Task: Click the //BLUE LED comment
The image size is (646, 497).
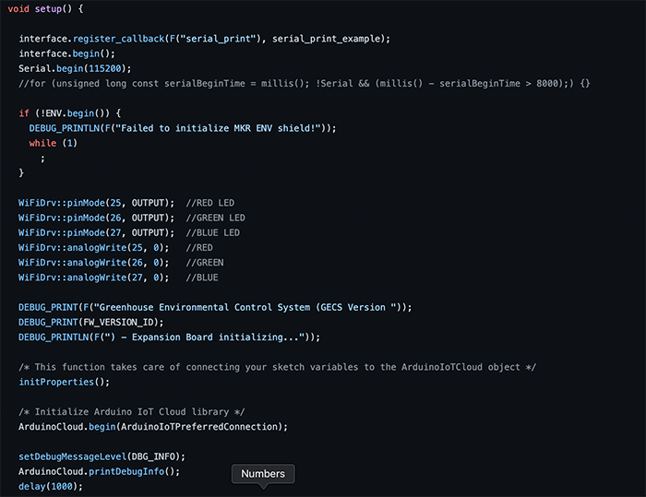Action: pyautogui.click(x=212, y=232)
